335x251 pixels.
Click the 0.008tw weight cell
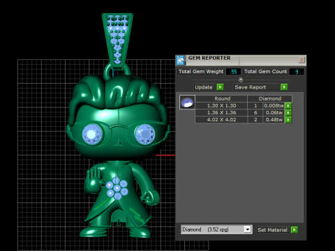274,105
